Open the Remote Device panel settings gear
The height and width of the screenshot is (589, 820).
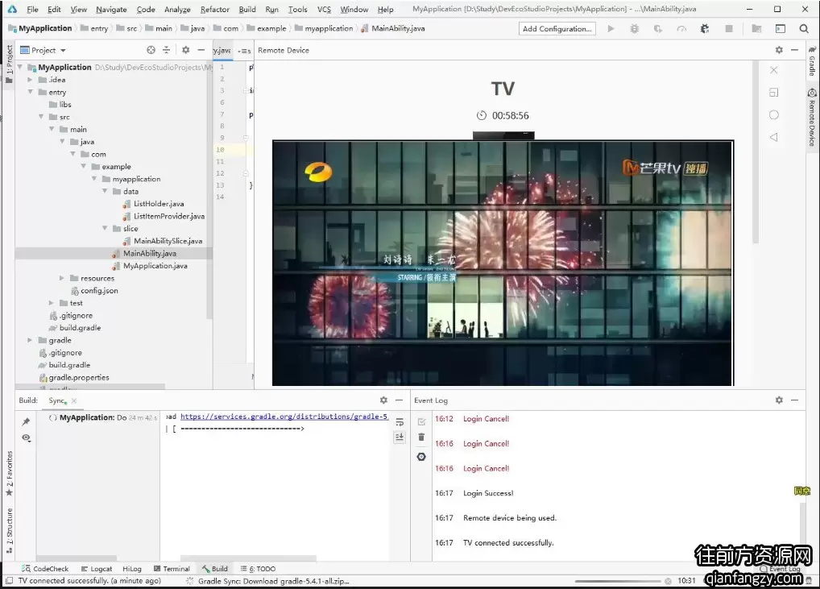[779, 50]
